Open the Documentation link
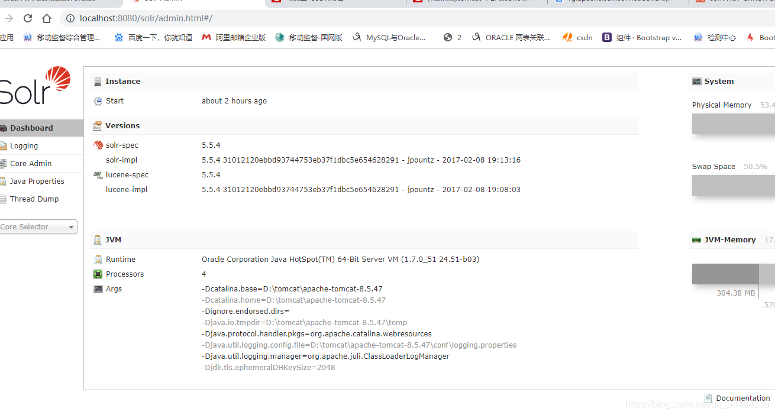 click(742, 398)
